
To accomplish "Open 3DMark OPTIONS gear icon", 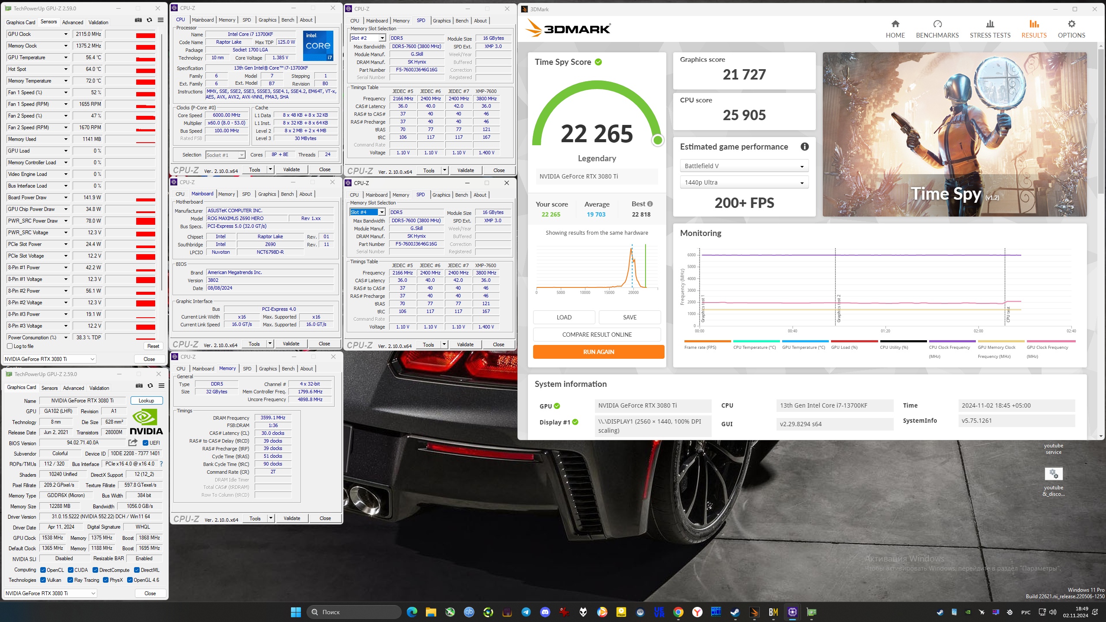I will pos(1071,24).
